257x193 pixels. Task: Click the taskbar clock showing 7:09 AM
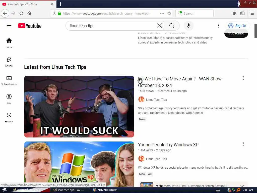point(248,190)
